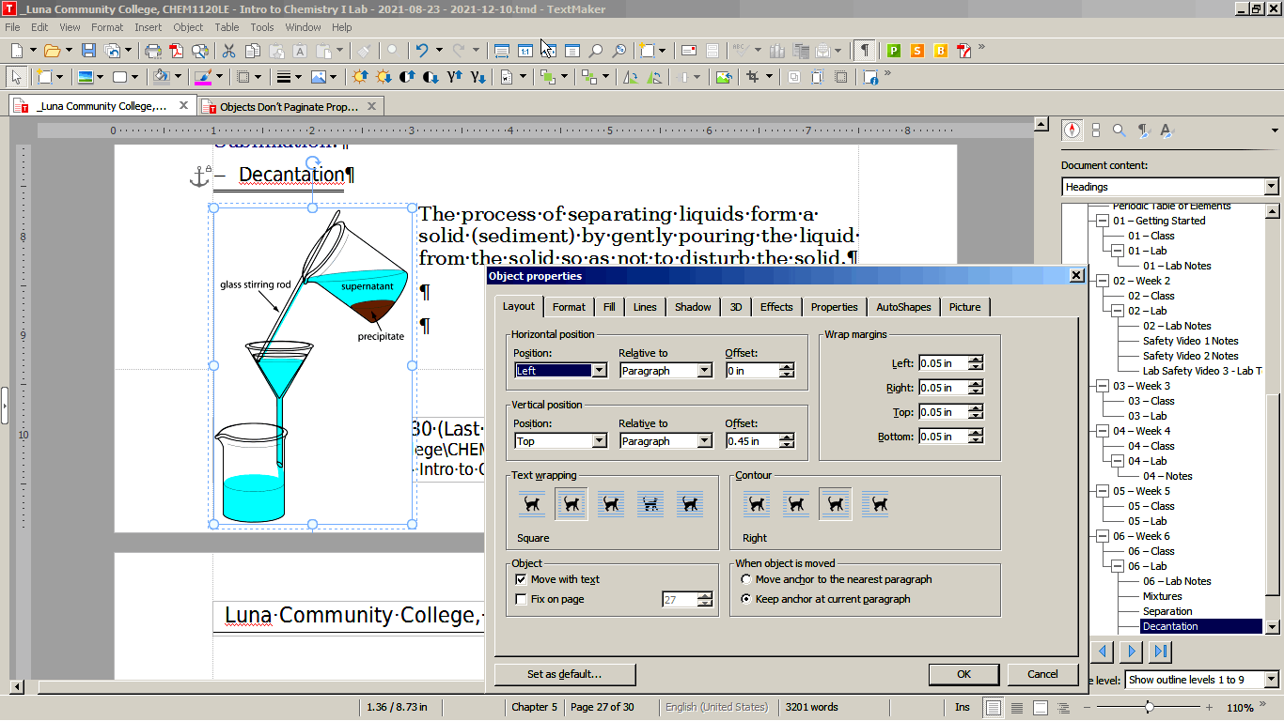Collapse the 02 – Week 2 tree node

1102,281
